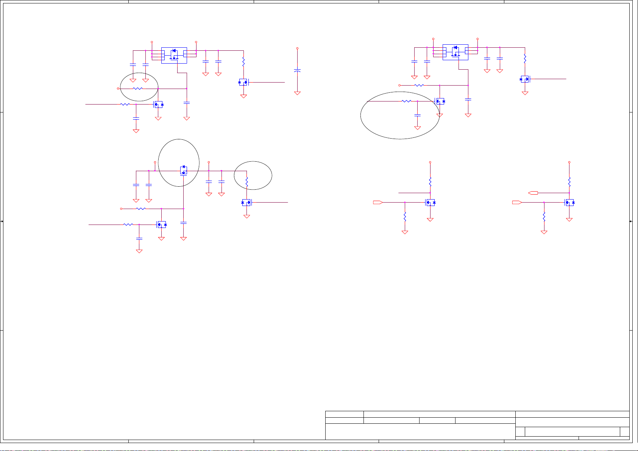
Task: Select the resistor in the ellipse containing two grounds
Action: point(138,88)
